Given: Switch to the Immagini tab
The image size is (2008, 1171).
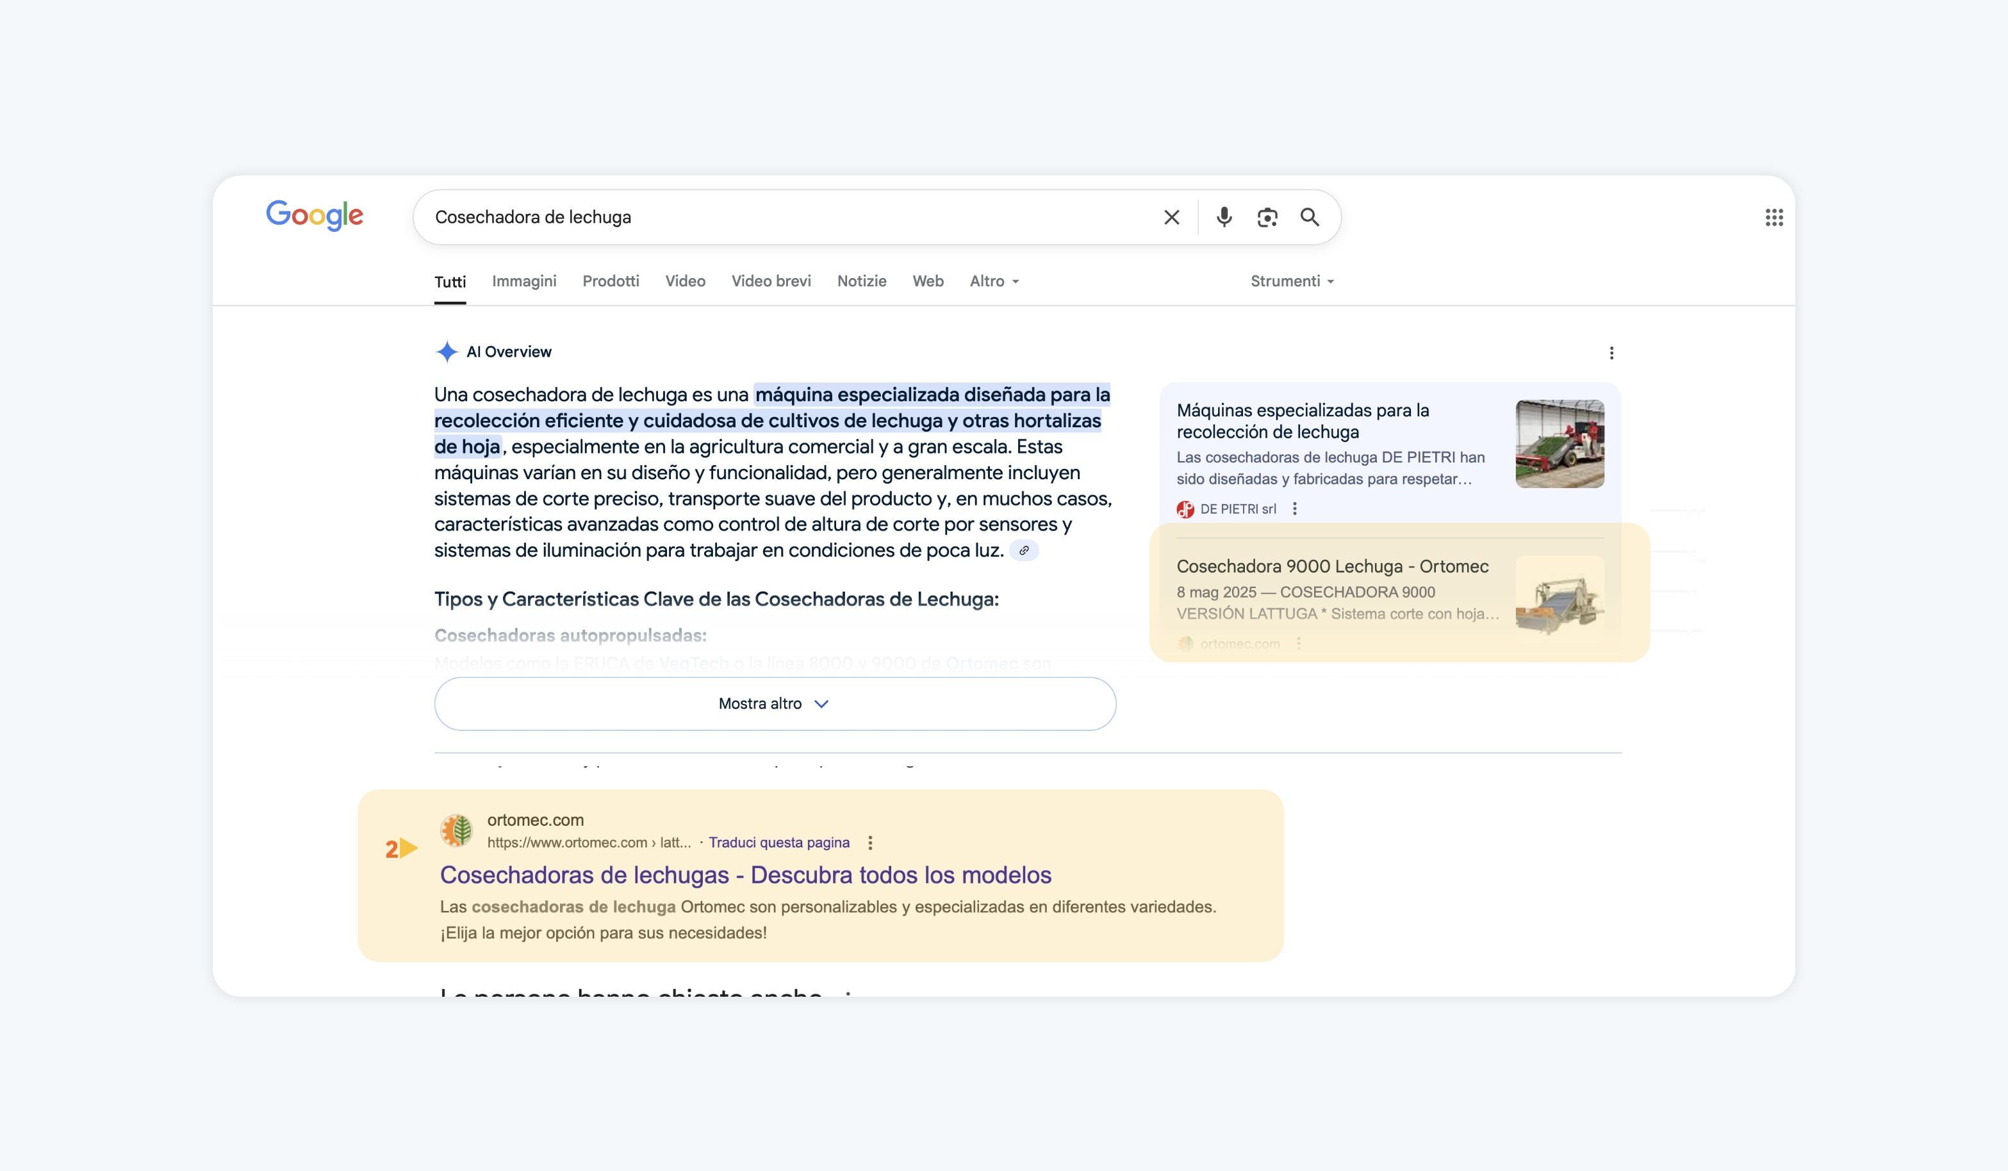Looking at the screenshot, I should pyautogui.click(x=524, y=281).
